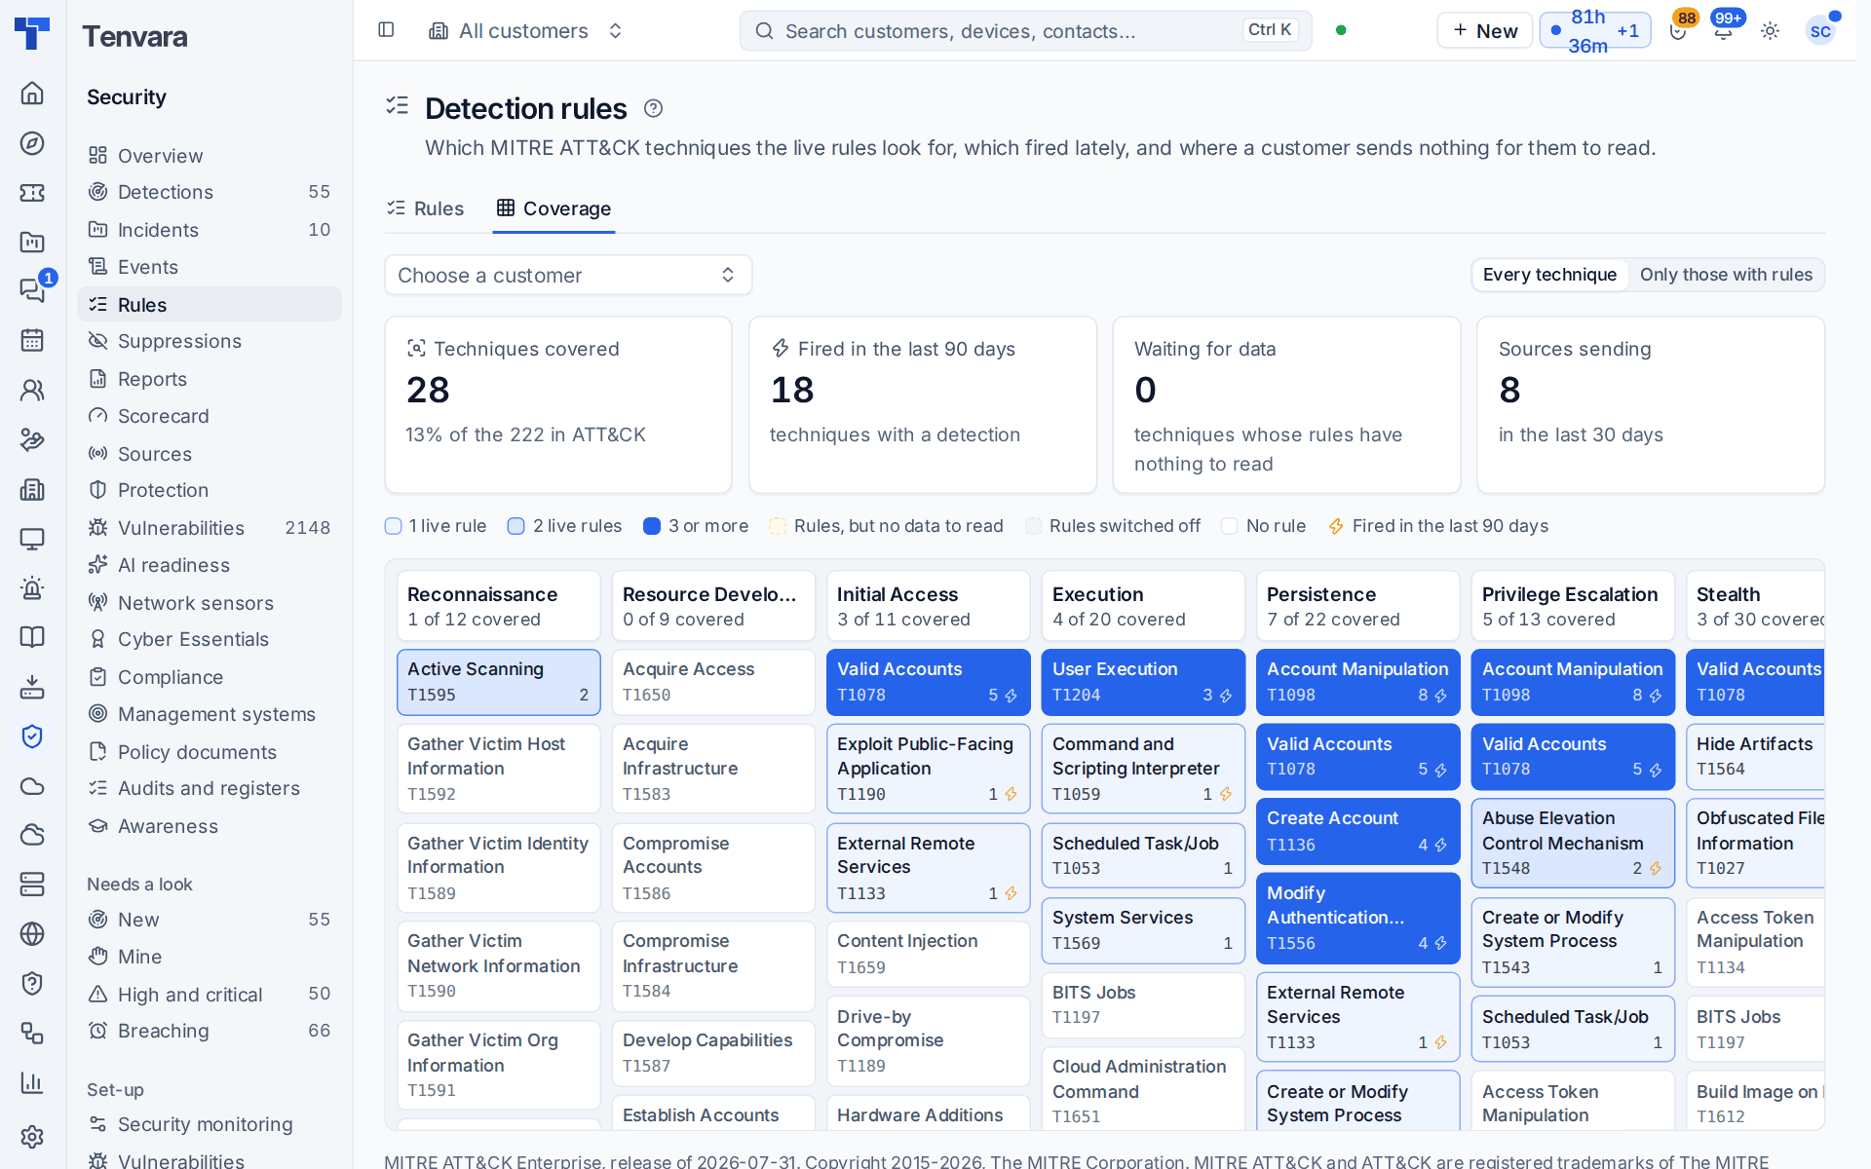Collapse the sidebar panel toggle icon

(x=386, y=30)
